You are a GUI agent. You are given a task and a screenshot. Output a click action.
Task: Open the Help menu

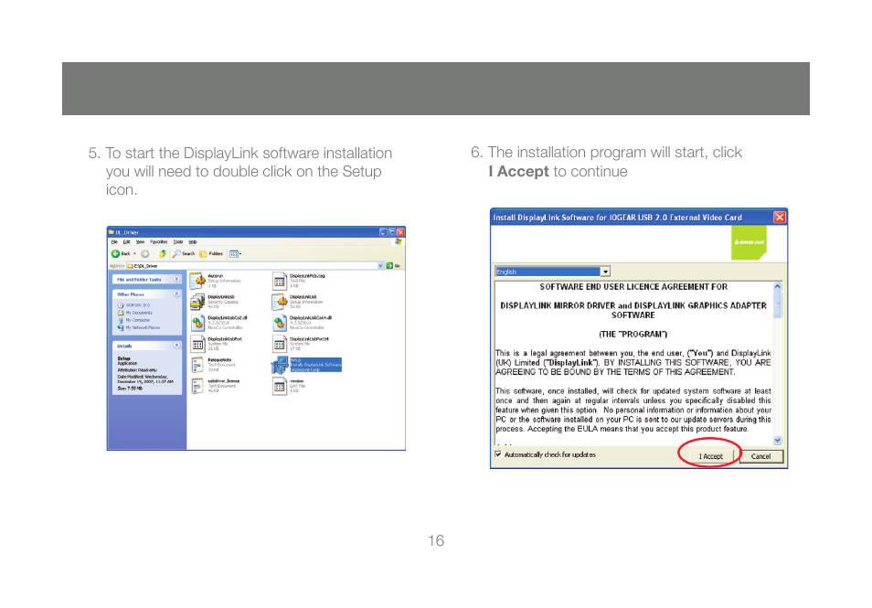193,242
